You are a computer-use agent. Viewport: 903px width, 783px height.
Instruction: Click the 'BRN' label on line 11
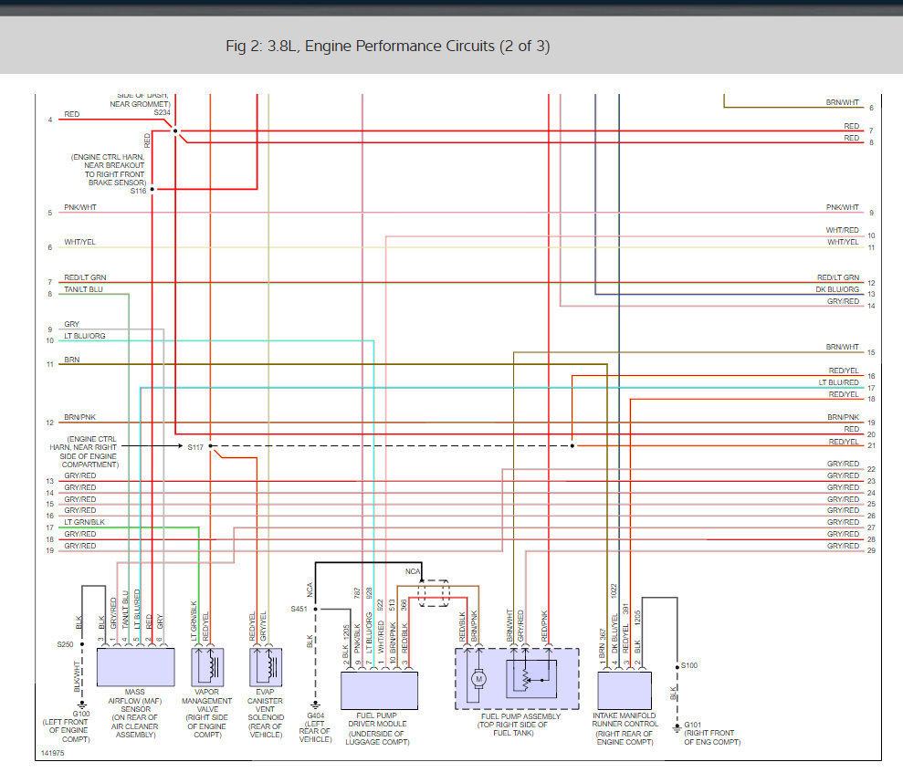(72, 360)
